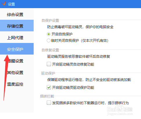Click the 自修复设置 section heading

pos(50,50)
